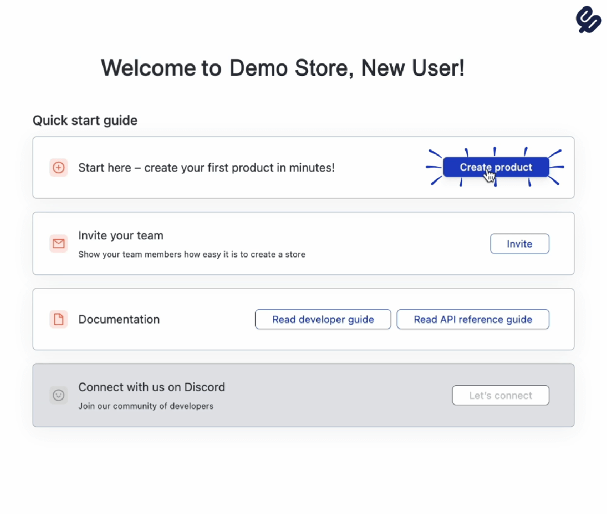Click the Invite button

pyautogui.click(x=519, y=244)
